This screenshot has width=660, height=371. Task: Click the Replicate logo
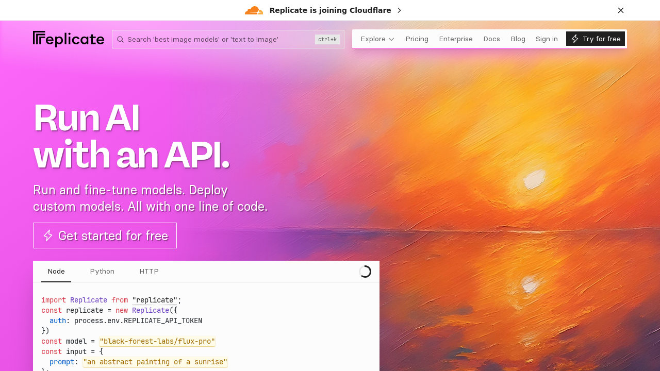(x=68, y=39)
